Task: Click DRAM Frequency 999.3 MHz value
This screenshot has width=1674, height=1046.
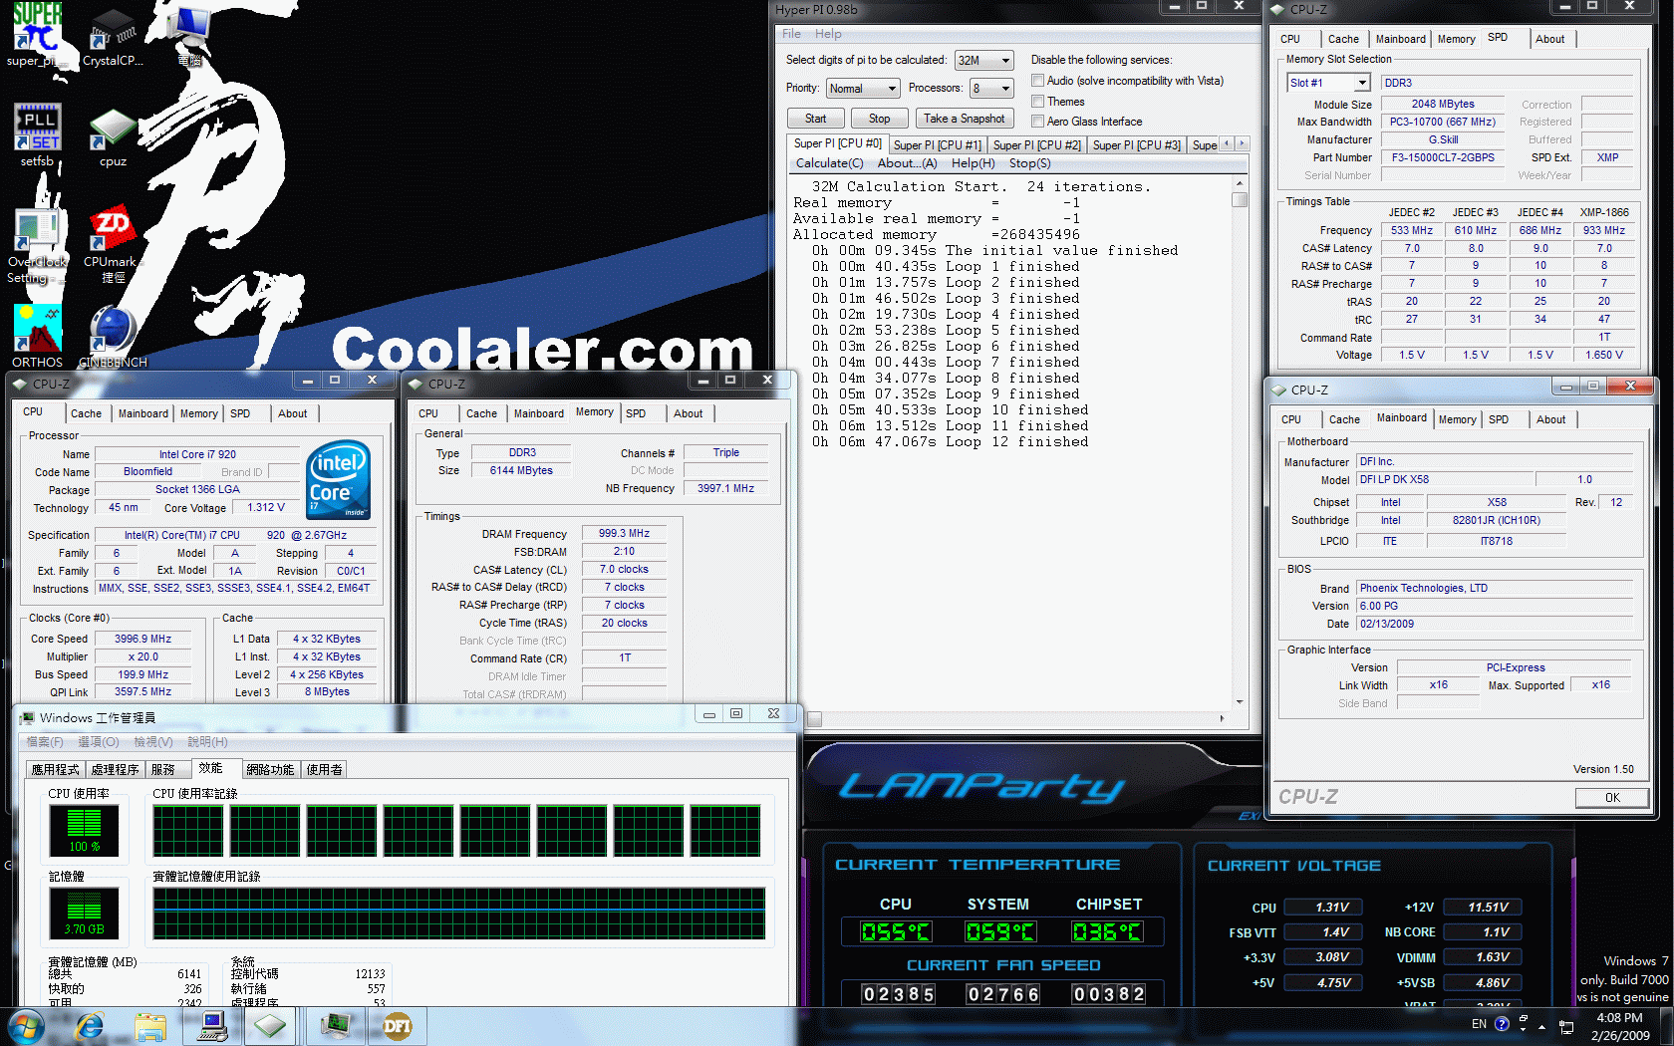Action: [x=624, y=533]
